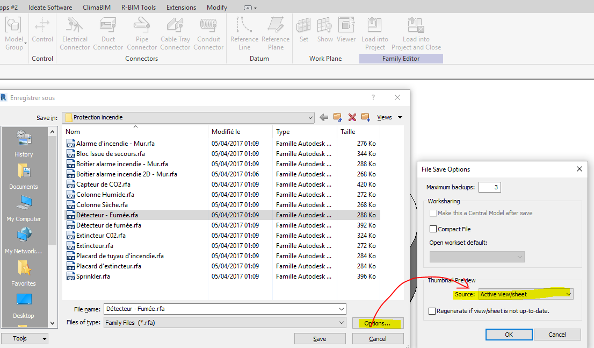Enable the Compact File checkbox
The width and height of the screenshot is (594, 348).
point(432,229)
